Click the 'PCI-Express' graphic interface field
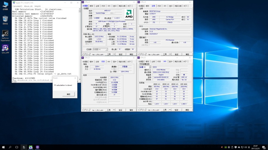268x150 pixels. (x=170, y=40)
